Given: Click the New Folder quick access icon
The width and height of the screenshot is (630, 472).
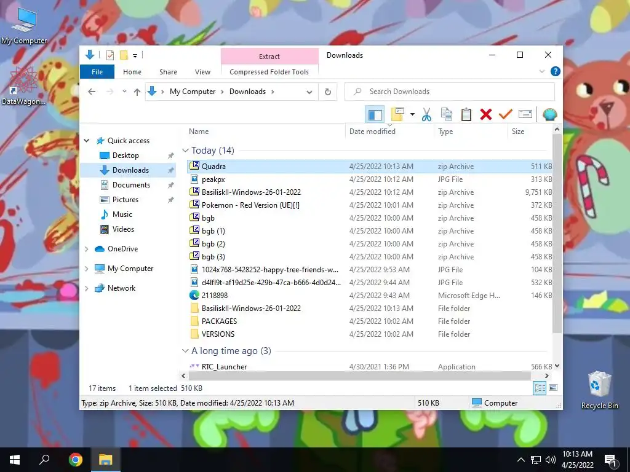Looking at the screenshot, I should tap(124, 55).
